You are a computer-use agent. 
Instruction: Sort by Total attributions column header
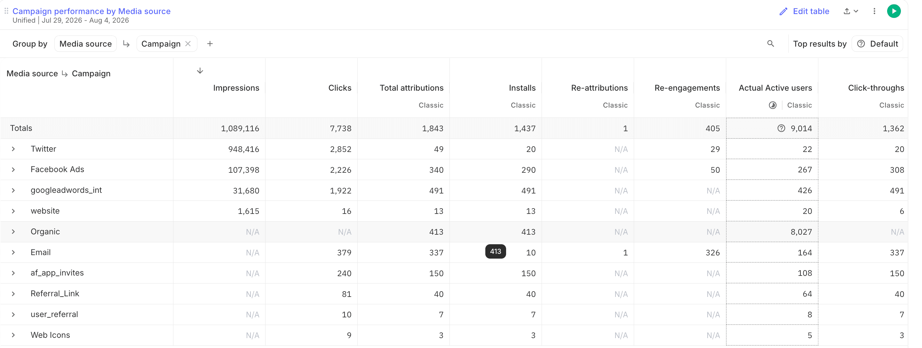[x=412, y=88]
